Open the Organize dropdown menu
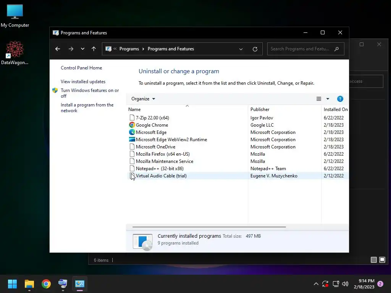The height and width of the screenshot is (293, 391). coord(143,99)
